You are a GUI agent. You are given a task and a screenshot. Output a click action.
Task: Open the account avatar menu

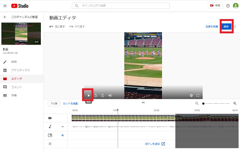tap(235, 6)
